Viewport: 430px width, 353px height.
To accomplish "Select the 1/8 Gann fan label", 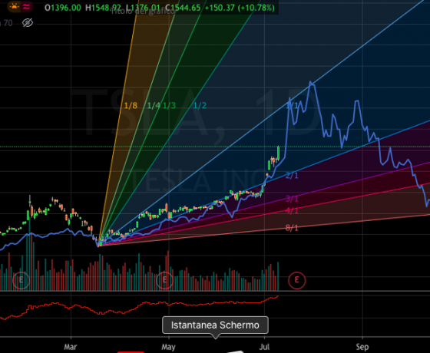I will (131, 106).
